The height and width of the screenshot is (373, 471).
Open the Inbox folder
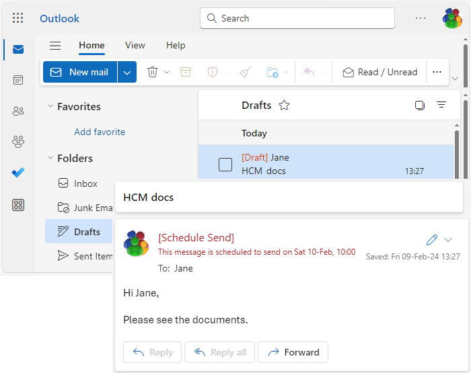click(79, 183)
